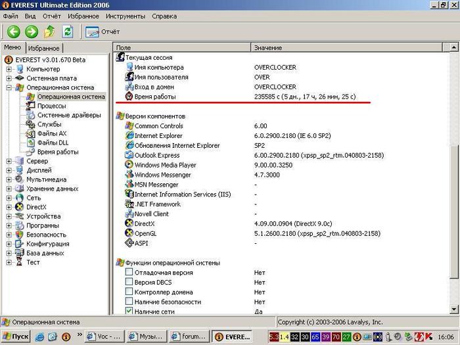Open the Избранное menu in the menu bar

tap(83, 16)
